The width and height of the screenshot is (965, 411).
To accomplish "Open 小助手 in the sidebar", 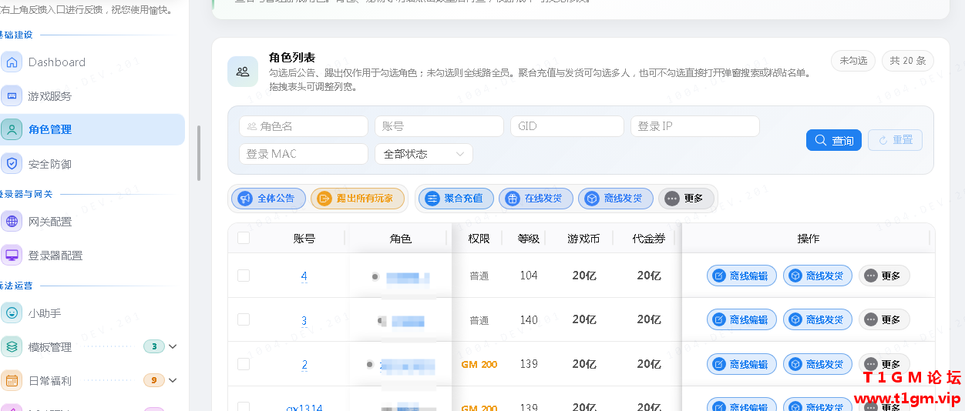I will 91,313.
